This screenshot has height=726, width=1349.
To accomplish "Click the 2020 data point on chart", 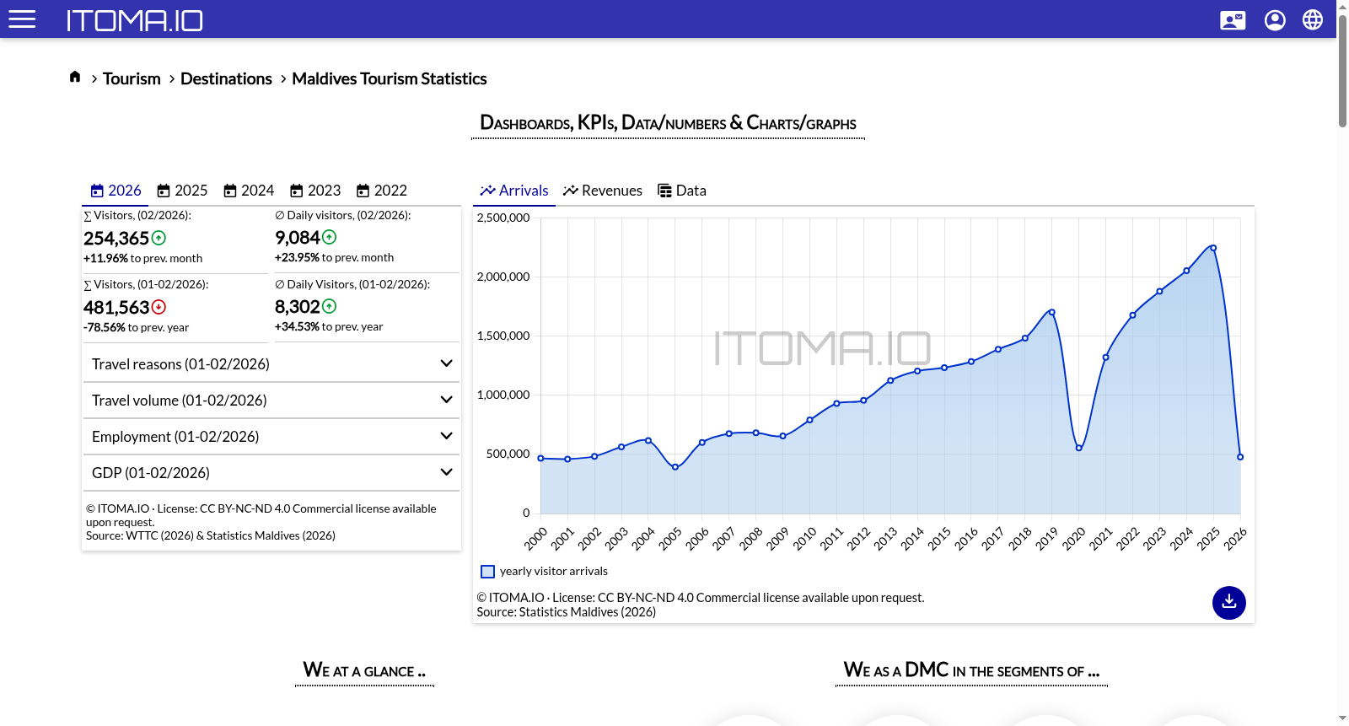I will (x=1079, y=448).
